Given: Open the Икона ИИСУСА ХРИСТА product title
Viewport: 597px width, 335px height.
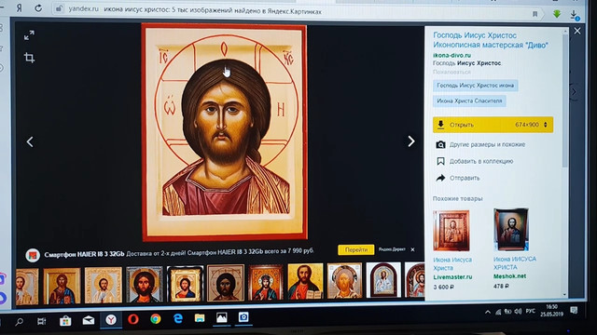Looking at the screenshot, I should (514, 263).
